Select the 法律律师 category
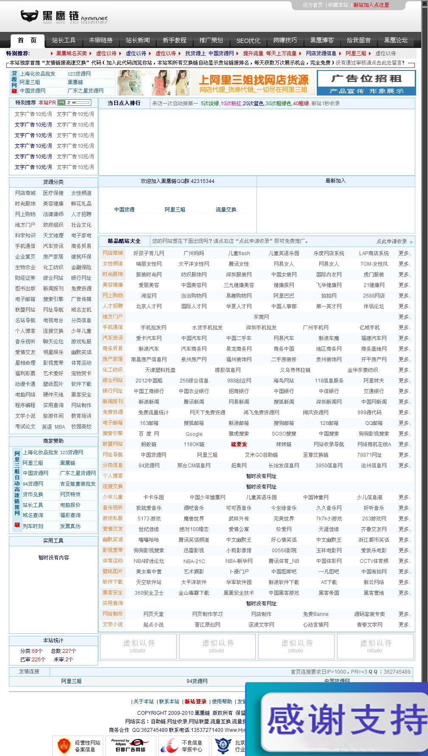428x756 pixels. (53, 214)
